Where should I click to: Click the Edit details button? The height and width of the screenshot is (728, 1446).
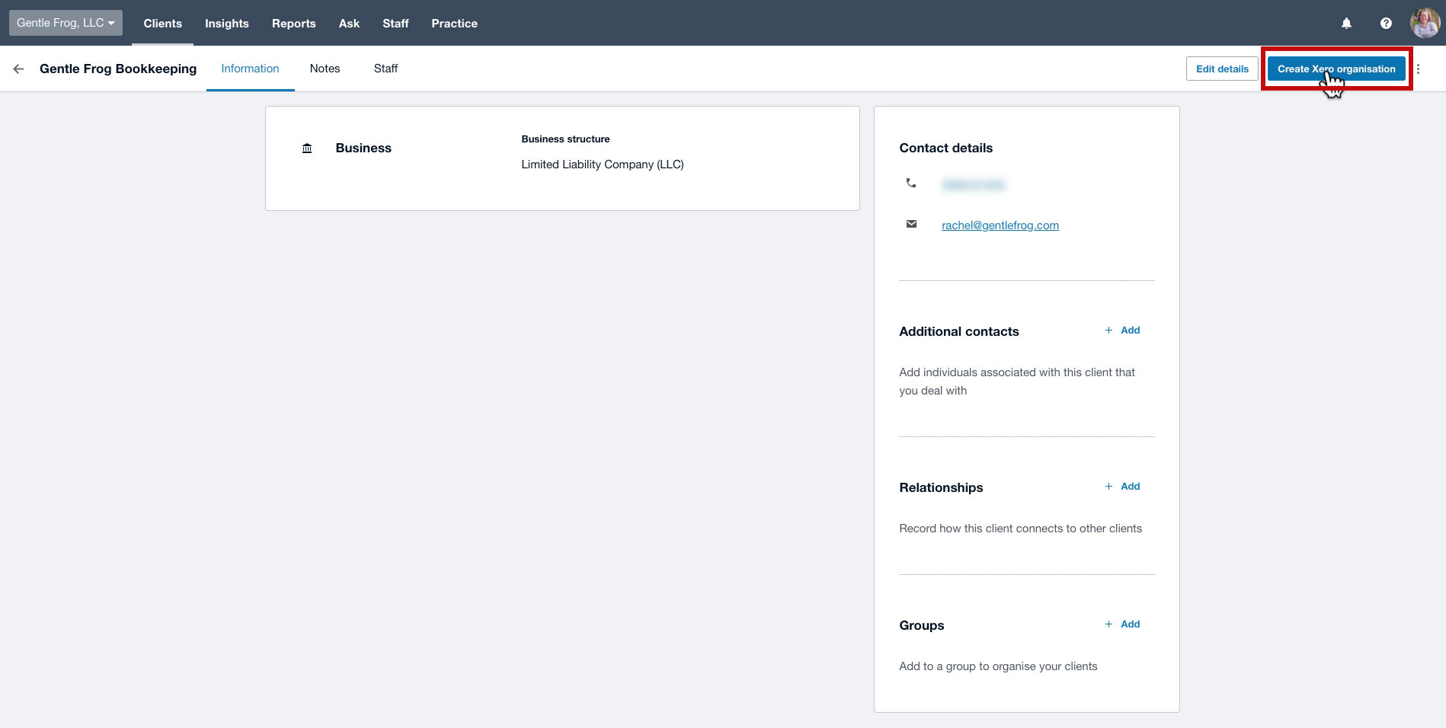tap(1222, 69)
